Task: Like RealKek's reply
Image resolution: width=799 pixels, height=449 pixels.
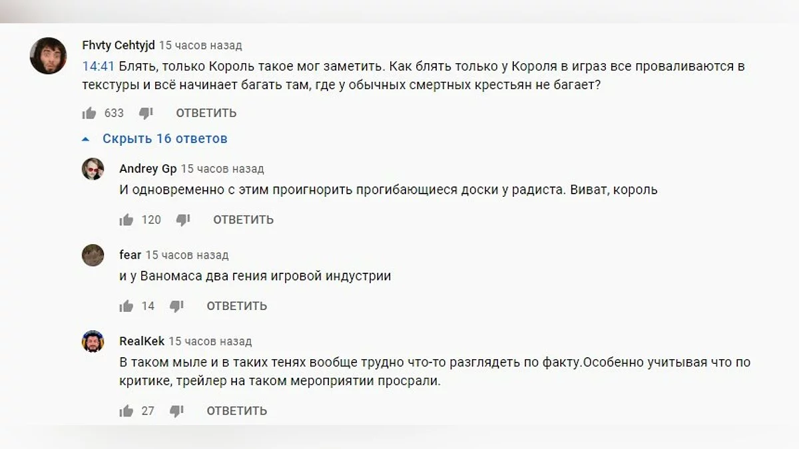Action: pos(127,411)
